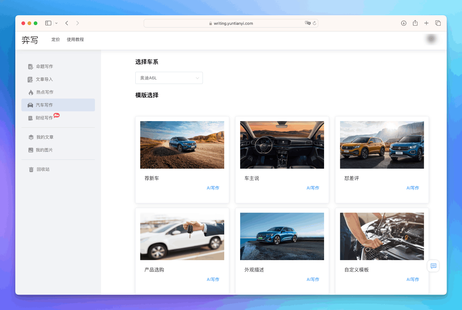Select the 自定义模板 engine repair thumbnail
462x310 pixels.
click(382, 236)
